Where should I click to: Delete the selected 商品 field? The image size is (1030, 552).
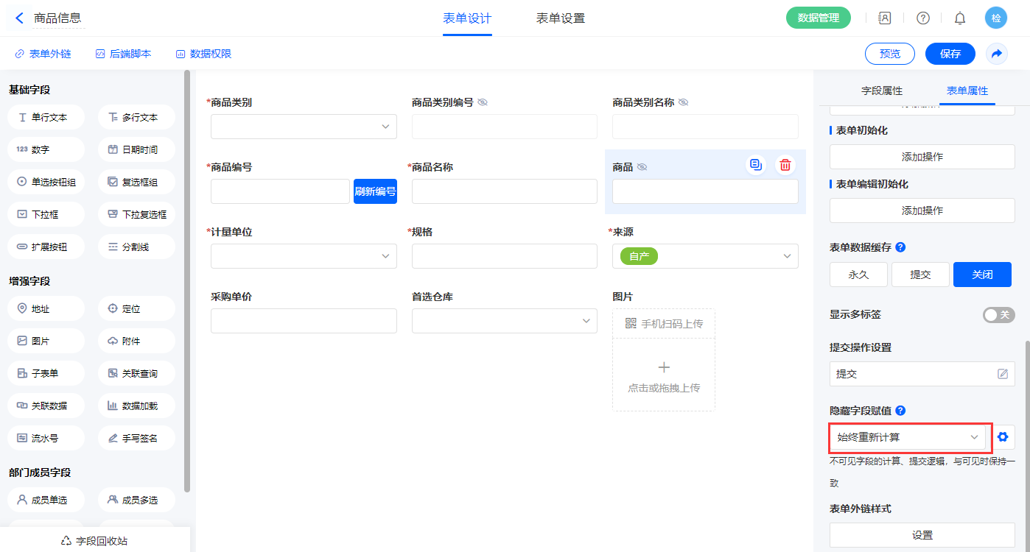[785, 165]
